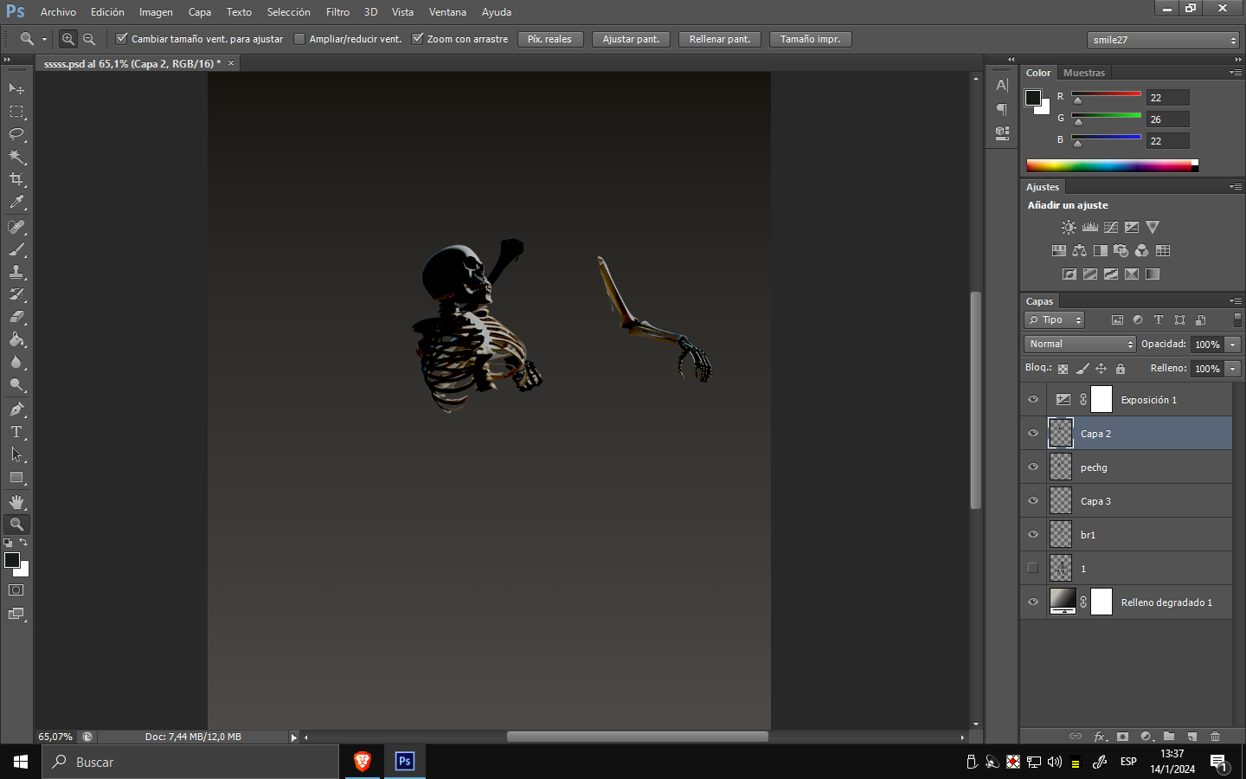This screenshot has width=1246, height=779.
Task: Select the Crop tool
Action: (x=16, y=179)
